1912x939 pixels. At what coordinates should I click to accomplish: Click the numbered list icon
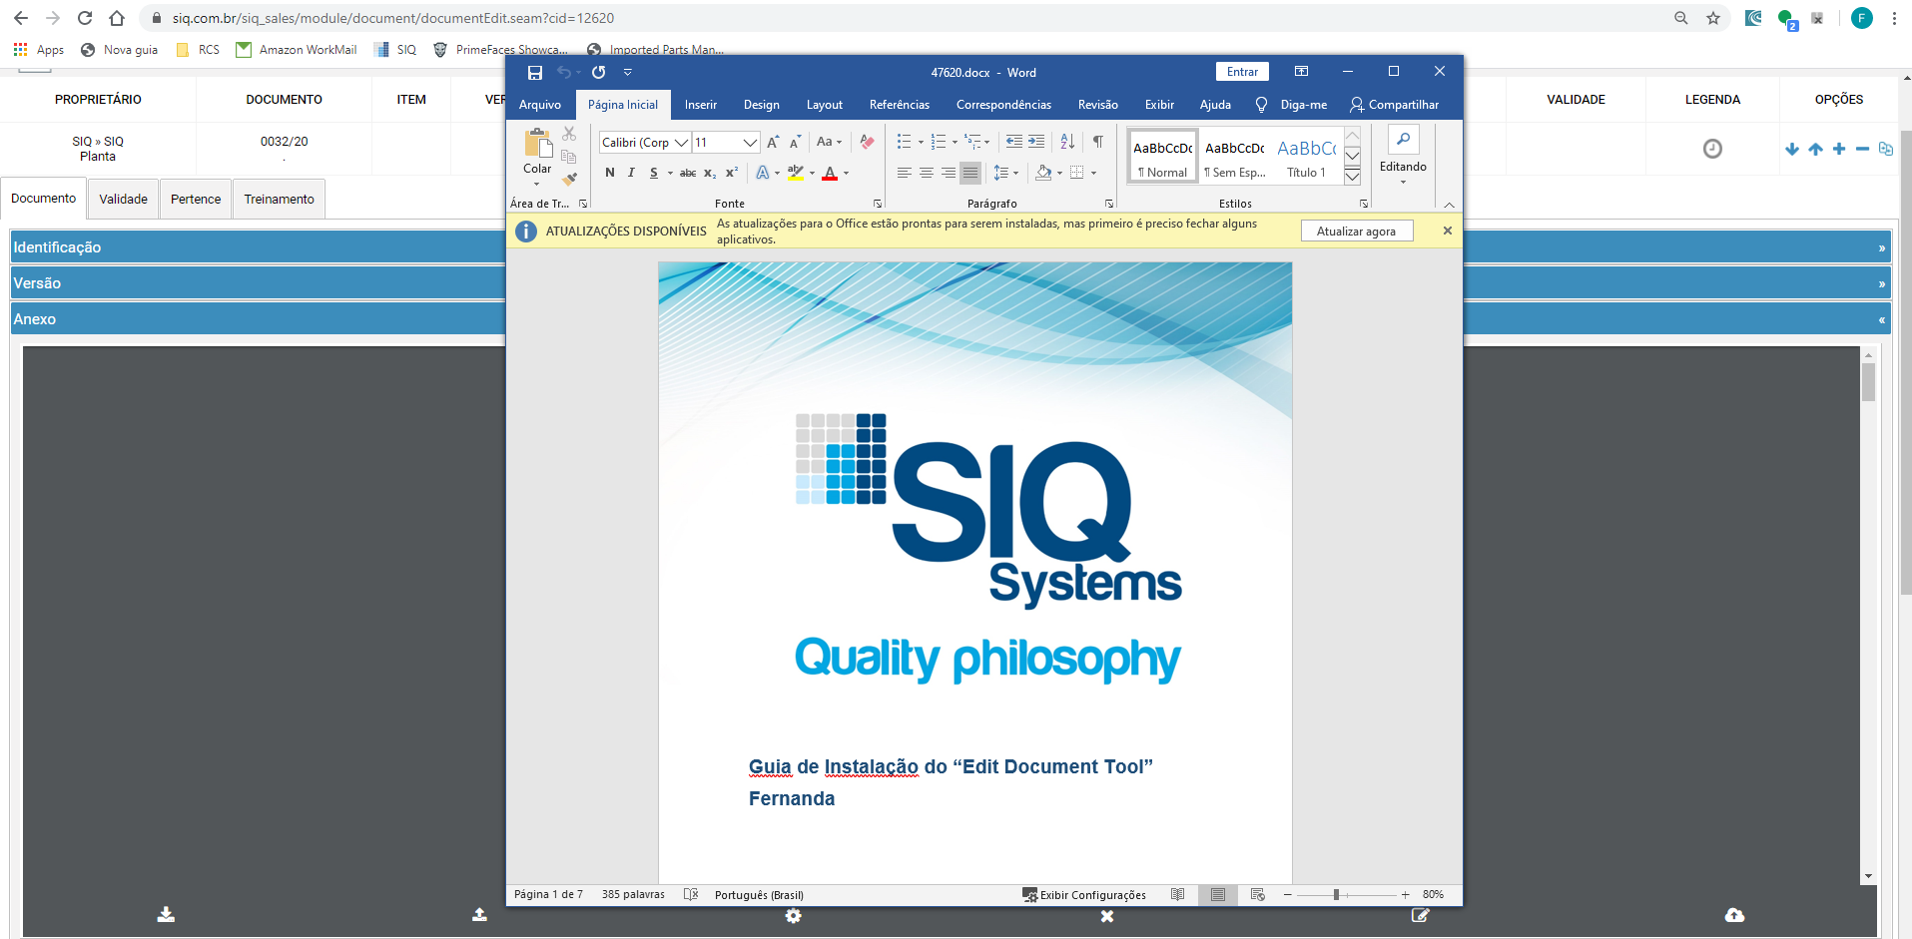tap(938, 143)
